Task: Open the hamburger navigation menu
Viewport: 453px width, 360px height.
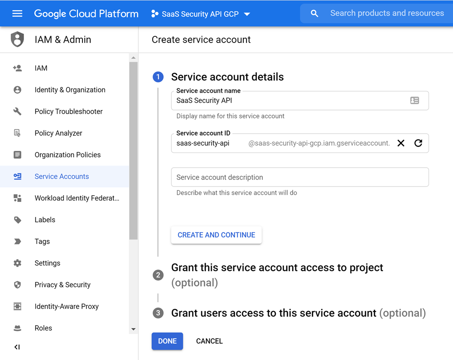Action: point(17,14)
